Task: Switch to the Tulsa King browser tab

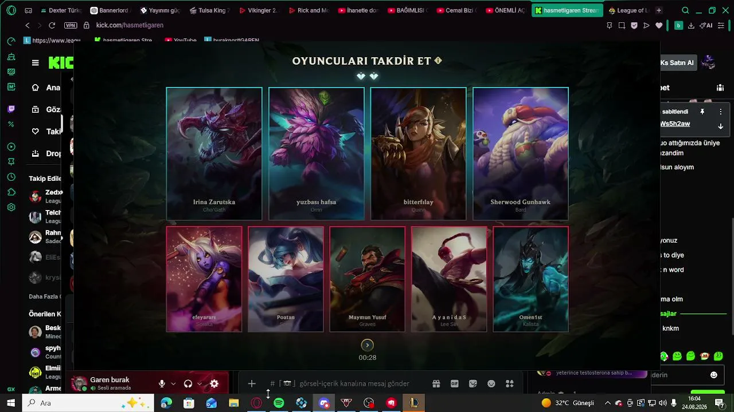Action: [209, 10]
